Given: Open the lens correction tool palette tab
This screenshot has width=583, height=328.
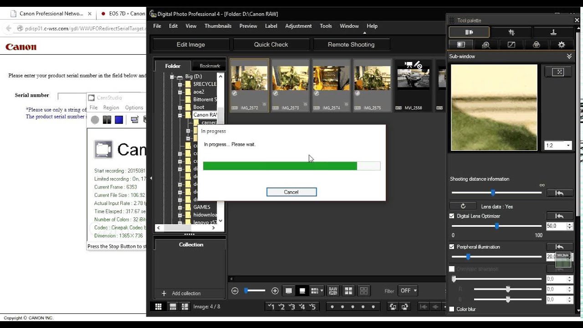Looking at the screenshot, I should coord(469,32).
